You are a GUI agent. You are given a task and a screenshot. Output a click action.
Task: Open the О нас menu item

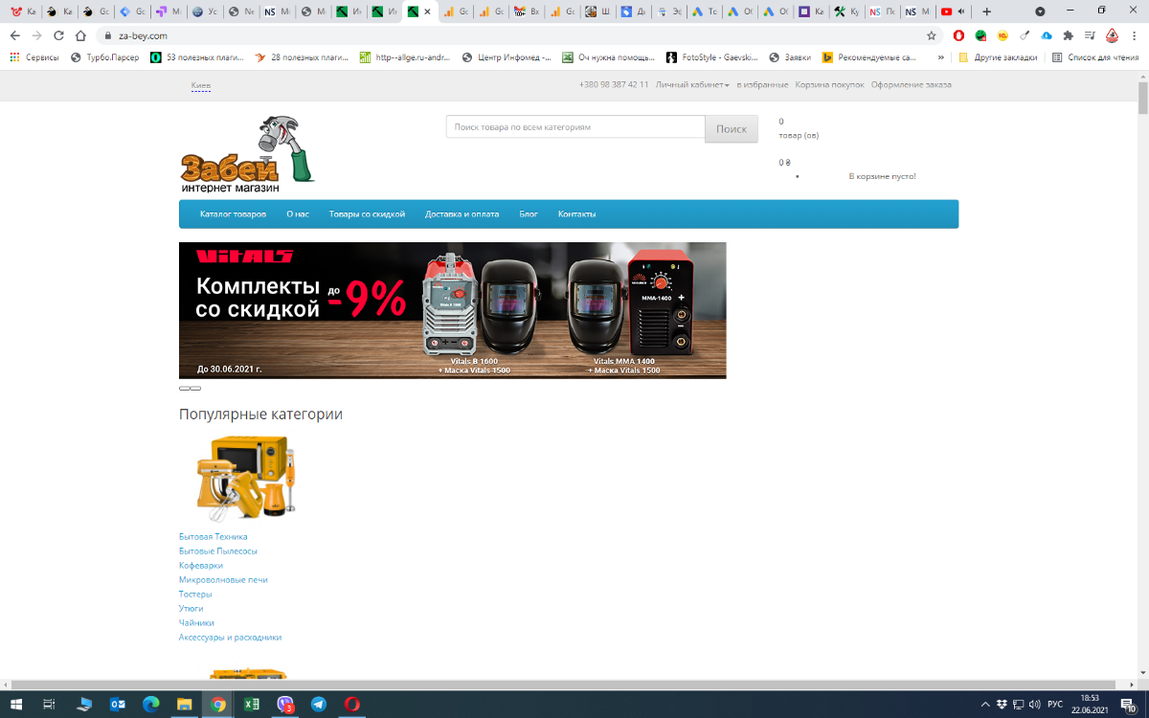click(298, 213)
